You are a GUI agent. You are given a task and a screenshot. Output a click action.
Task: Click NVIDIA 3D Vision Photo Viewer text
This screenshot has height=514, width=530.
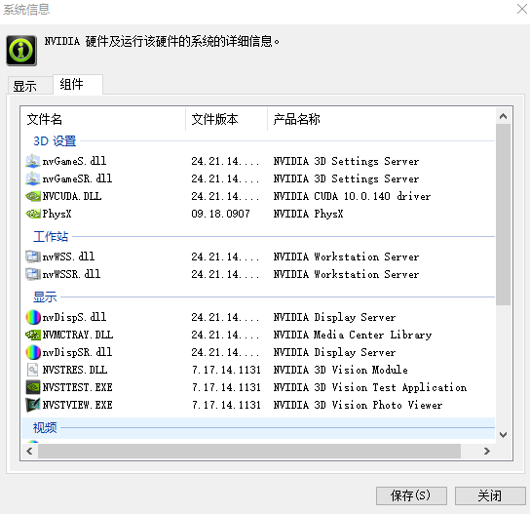[x=358, y=405]
